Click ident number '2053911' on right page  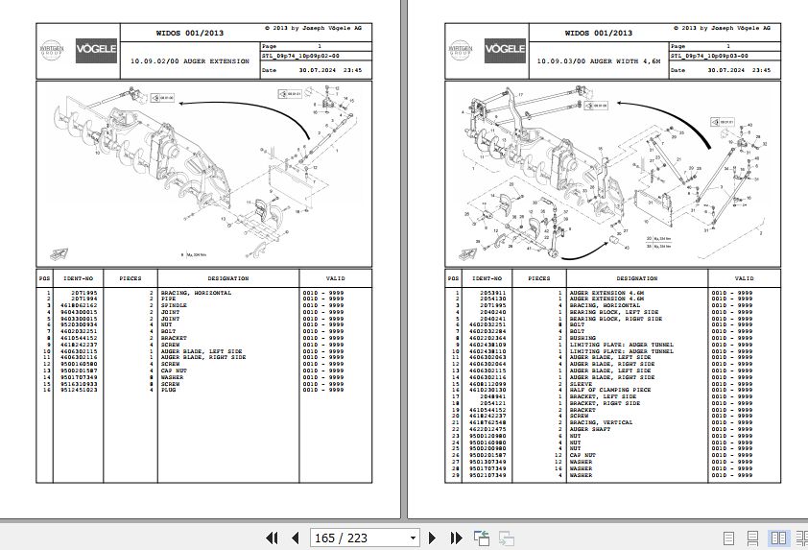[492, 293]
